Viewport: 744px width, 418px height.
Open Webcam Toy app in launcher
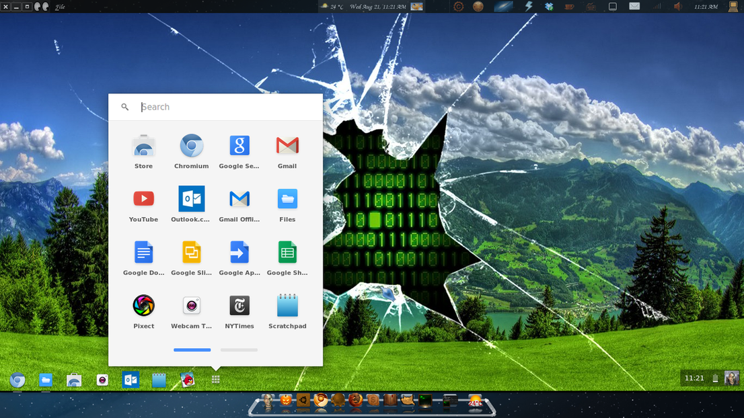pyautogui.click(x=191, y=311)
